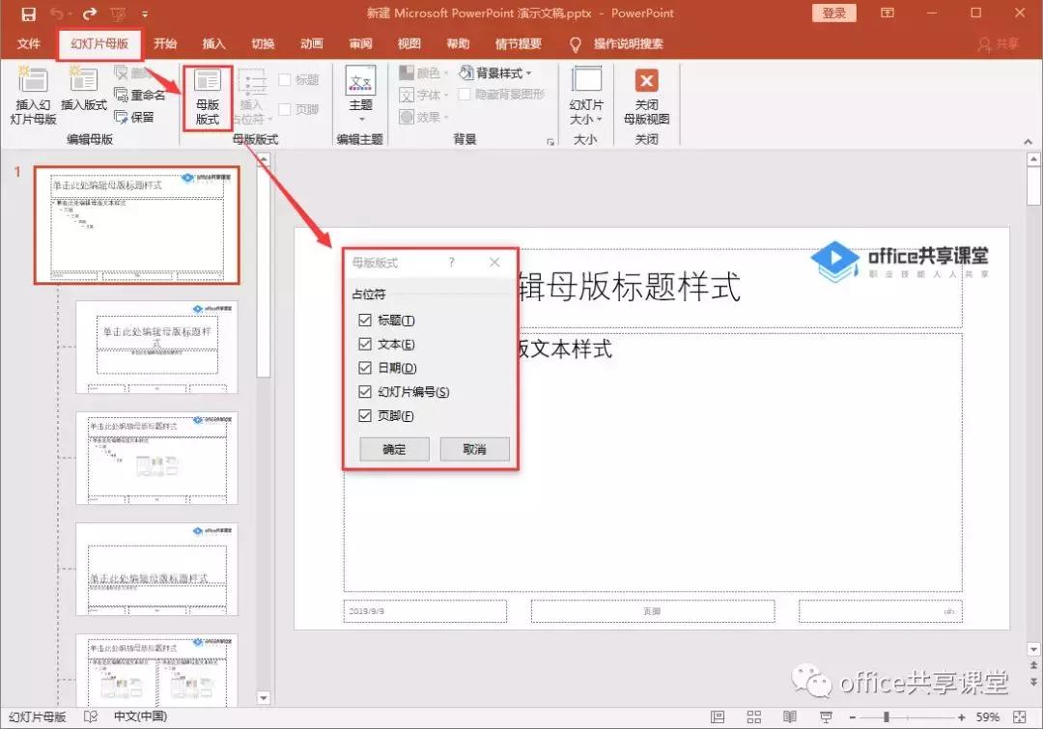Start slideshow from beginning via quick access icon
This screenshot has height=729, width=1043.
[118, 14]
